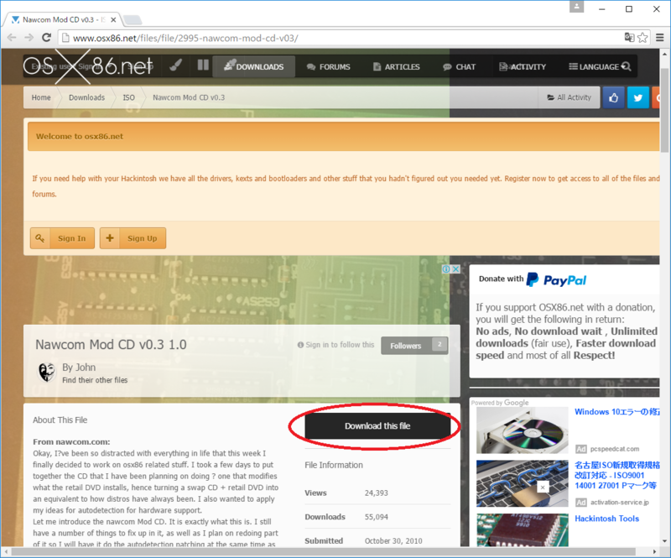Click the Nawcom Mod CD v0.3 1.0 title

(111, 344)
